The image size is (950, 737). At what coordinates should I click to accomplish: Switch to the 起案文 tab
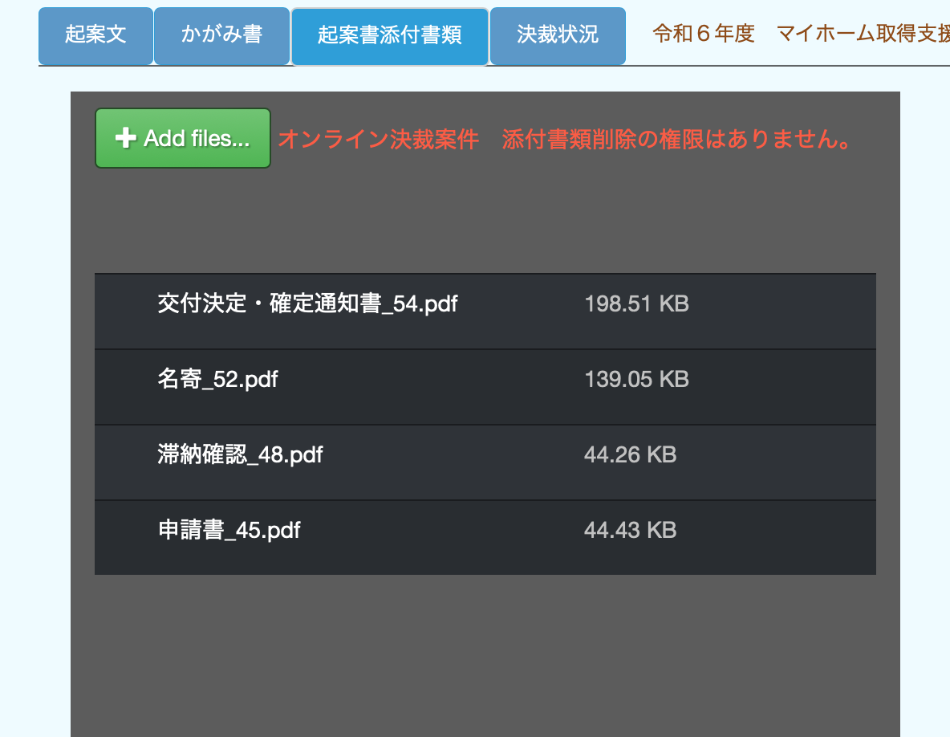pos(95,36)
